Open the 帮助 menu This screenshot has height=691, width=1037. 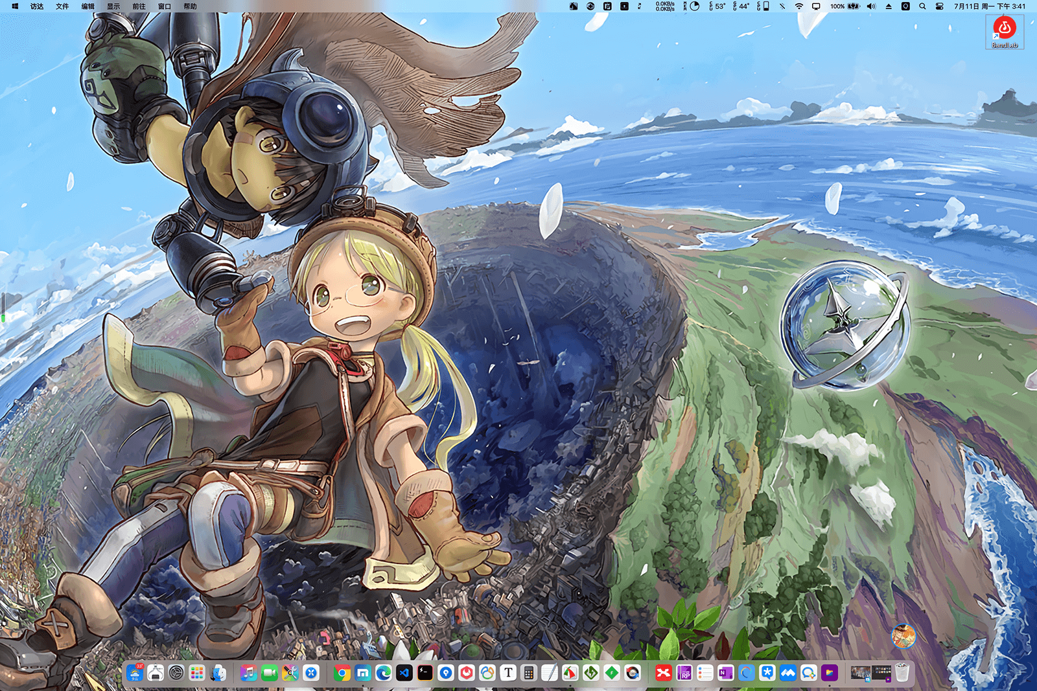190,6
